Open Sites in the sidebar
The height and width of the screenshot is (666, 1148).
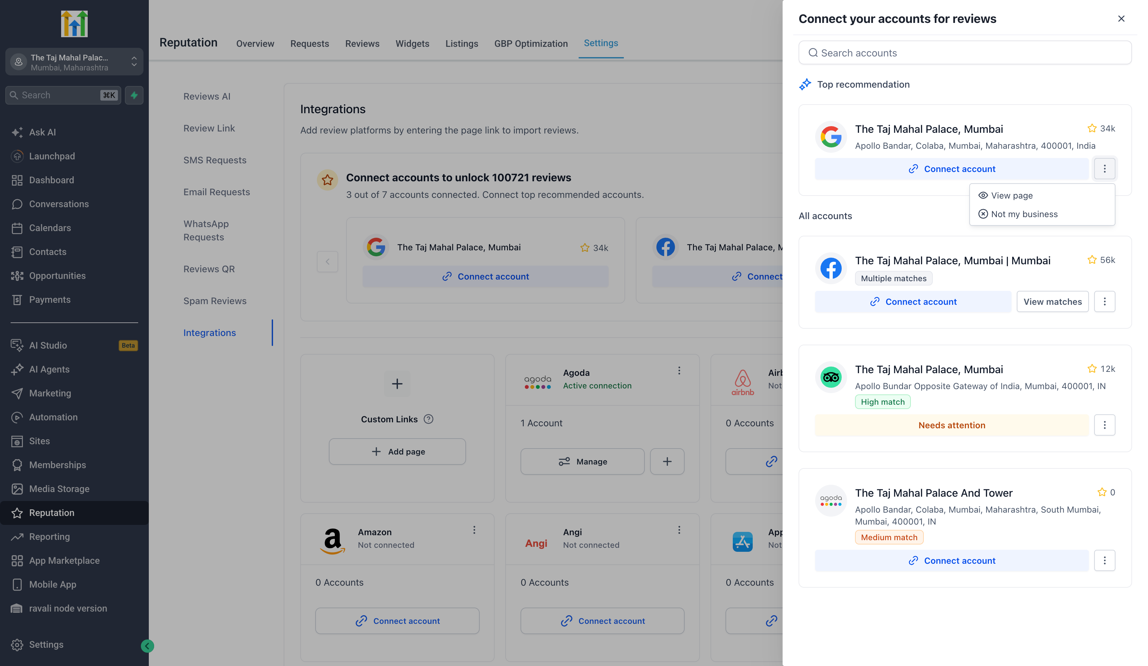[x=74, y=441]
